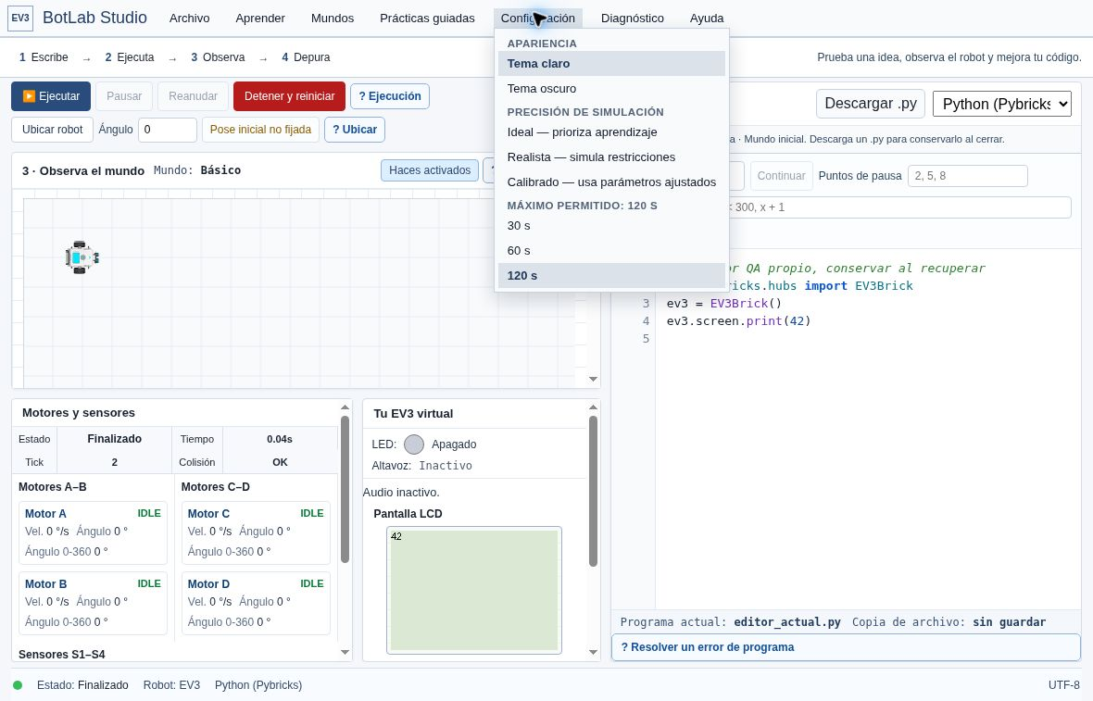Click the 0.04s Tiempo value
This screenshot has width=1093, height=701.
(280, 439)
